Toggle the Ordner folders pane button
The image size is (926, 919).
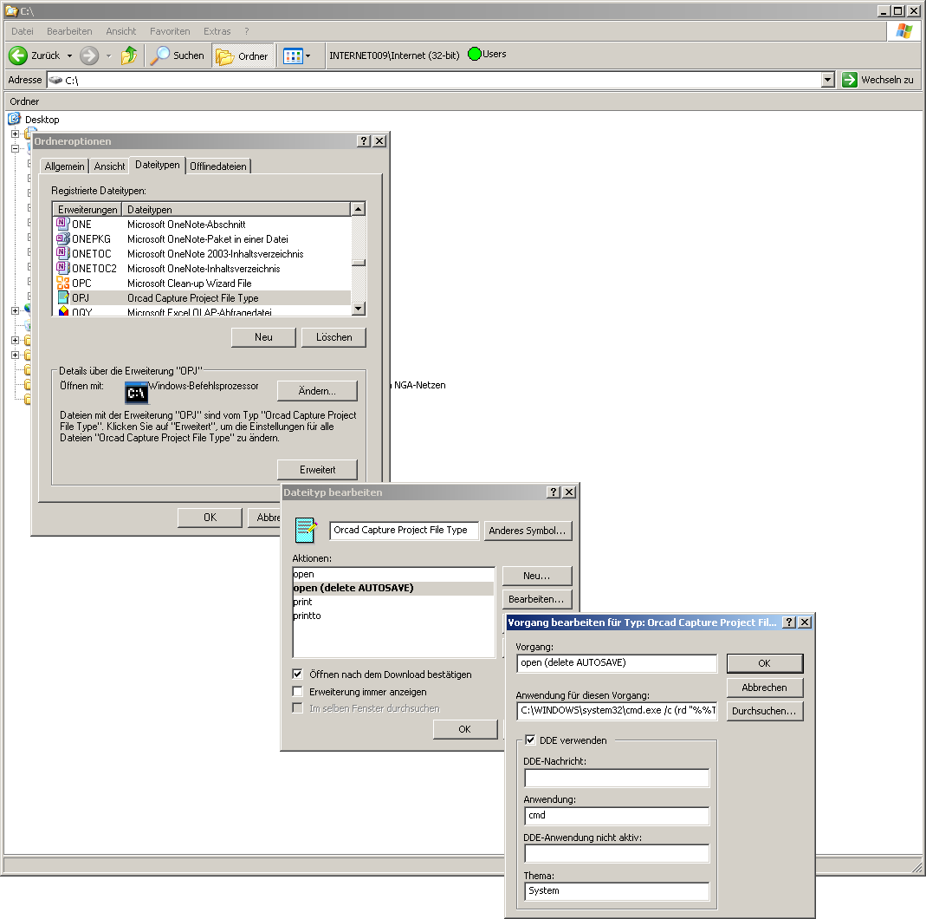tap(243, 56)
